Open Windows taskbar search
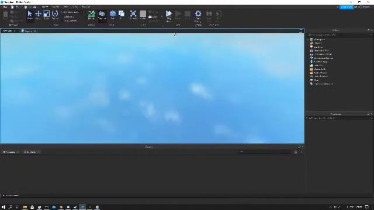 point(11,207)
